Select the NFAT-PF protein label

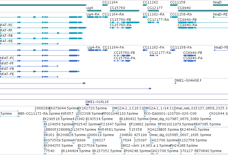pyautogui.click(x=7, y=63)
